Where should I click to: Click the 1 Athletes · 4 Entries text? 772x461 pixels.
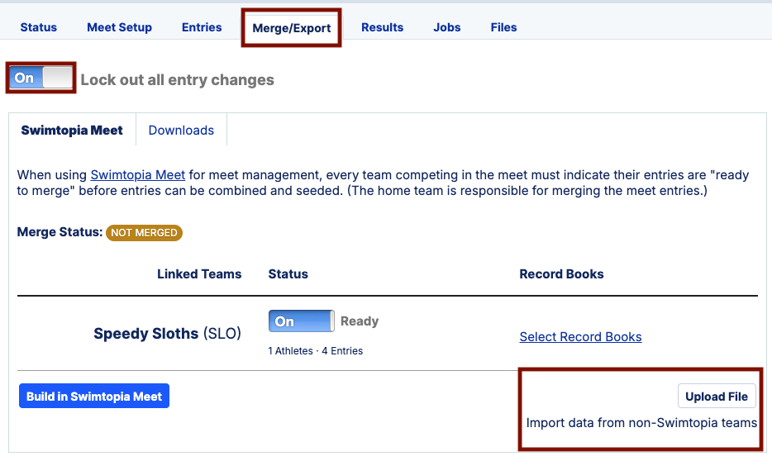[x=315, y=351]
